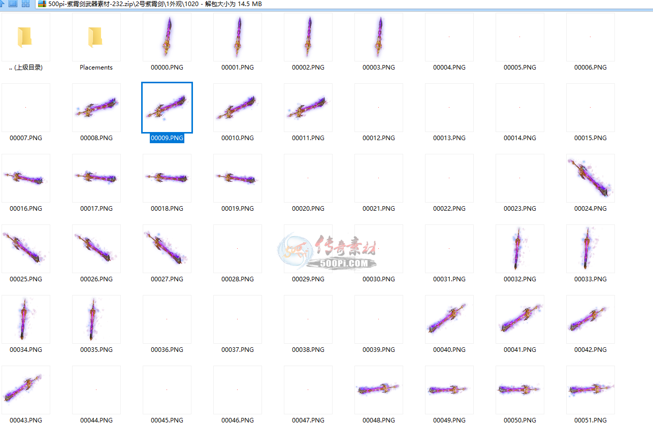
Task: Click the 00029.PNG file name
Action: tap(308, 279)
